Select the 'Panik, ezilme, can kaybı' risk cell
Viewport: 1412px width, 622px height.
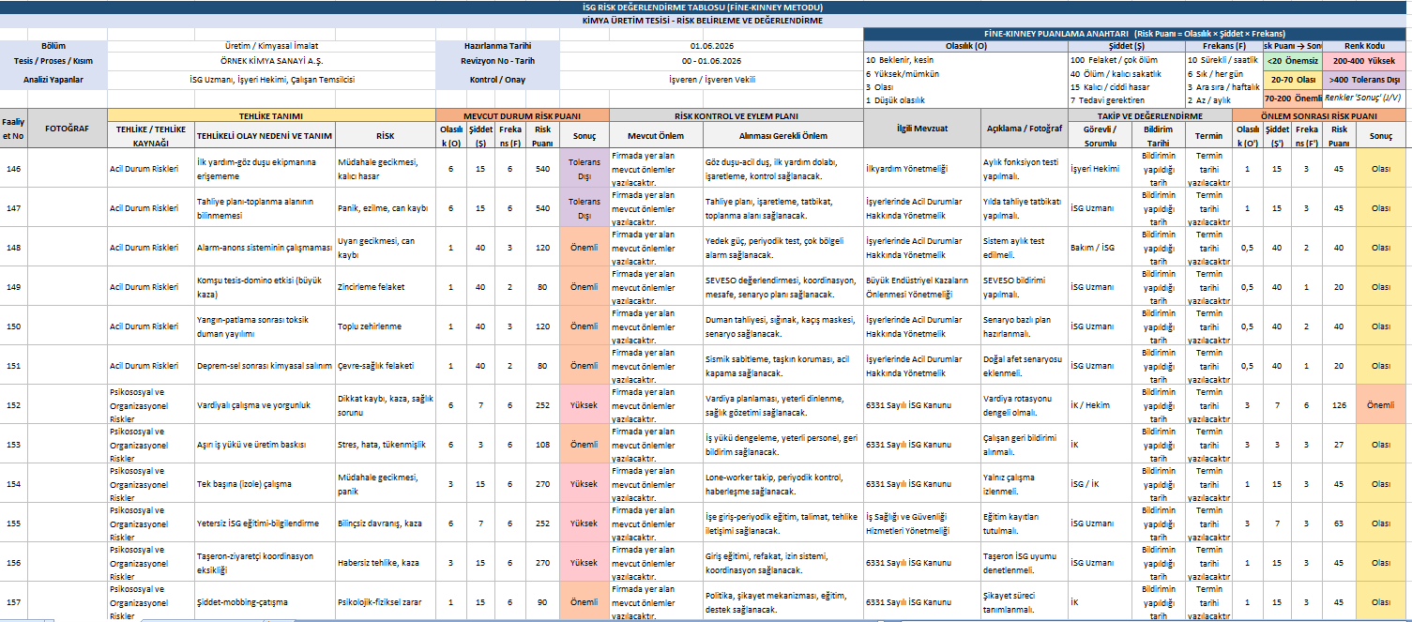385,207
